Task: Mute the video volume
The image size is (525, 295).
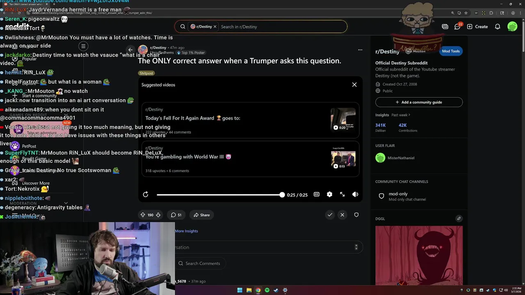Action: (355, 195)
